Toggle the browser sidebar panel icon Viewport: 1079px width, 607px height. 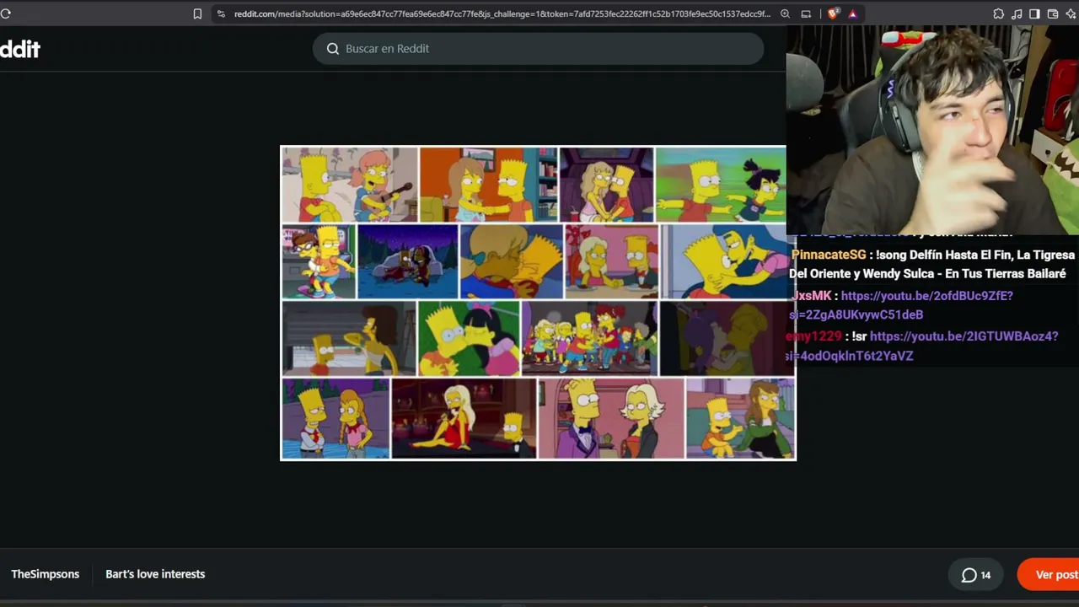tap(1034, 13)
